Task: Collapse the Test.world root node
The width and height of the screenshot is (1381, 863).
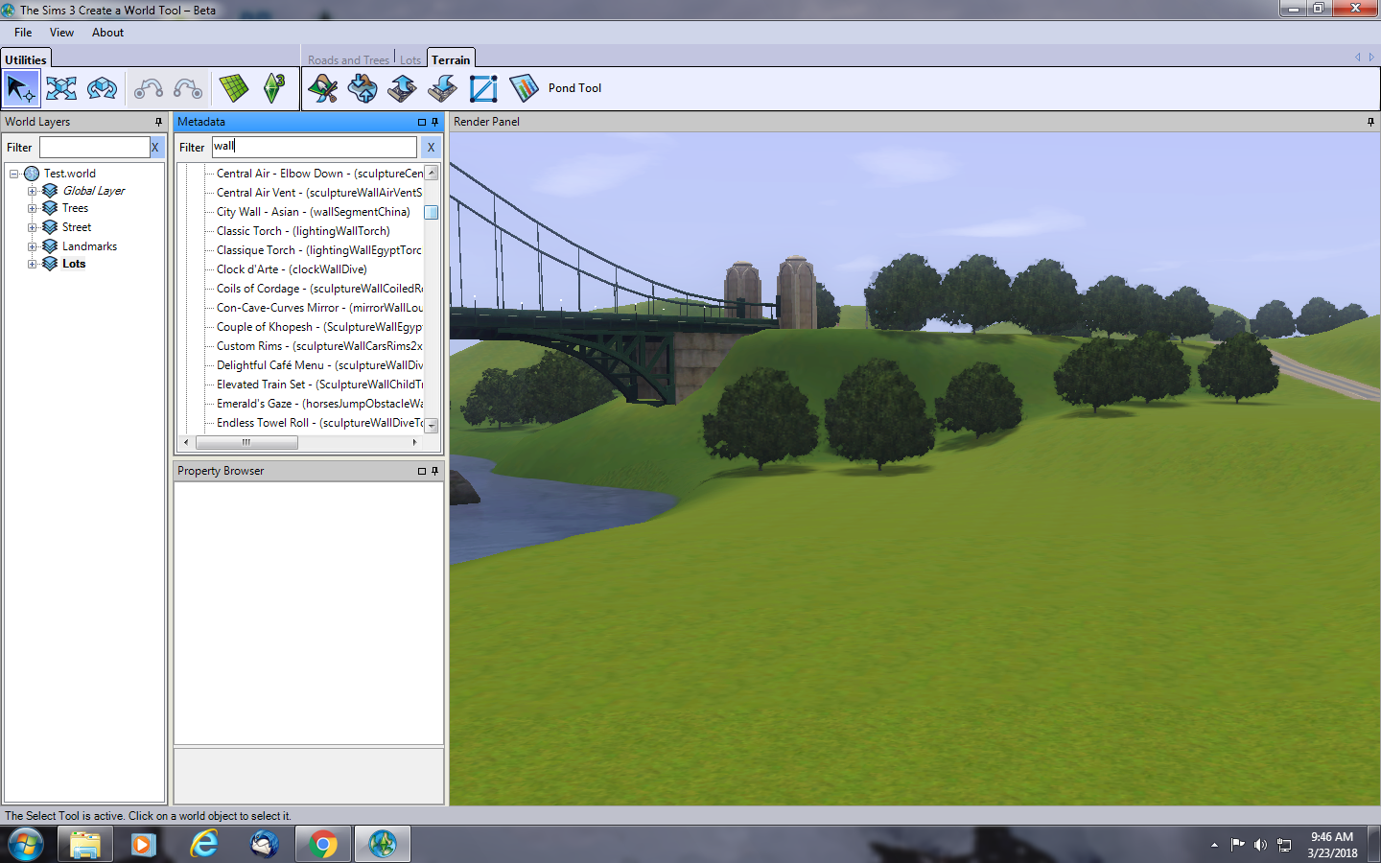Action: (14, 174)
